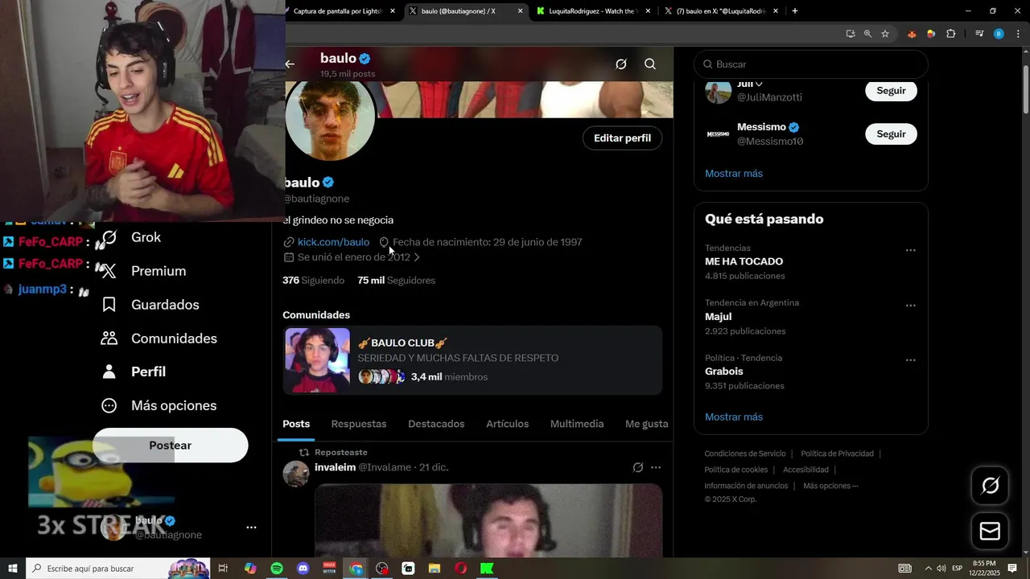The height and width of the screenshot is (579, 1030).
Task: Open the ME HA TOCADO trend
Action: [744, 261]
